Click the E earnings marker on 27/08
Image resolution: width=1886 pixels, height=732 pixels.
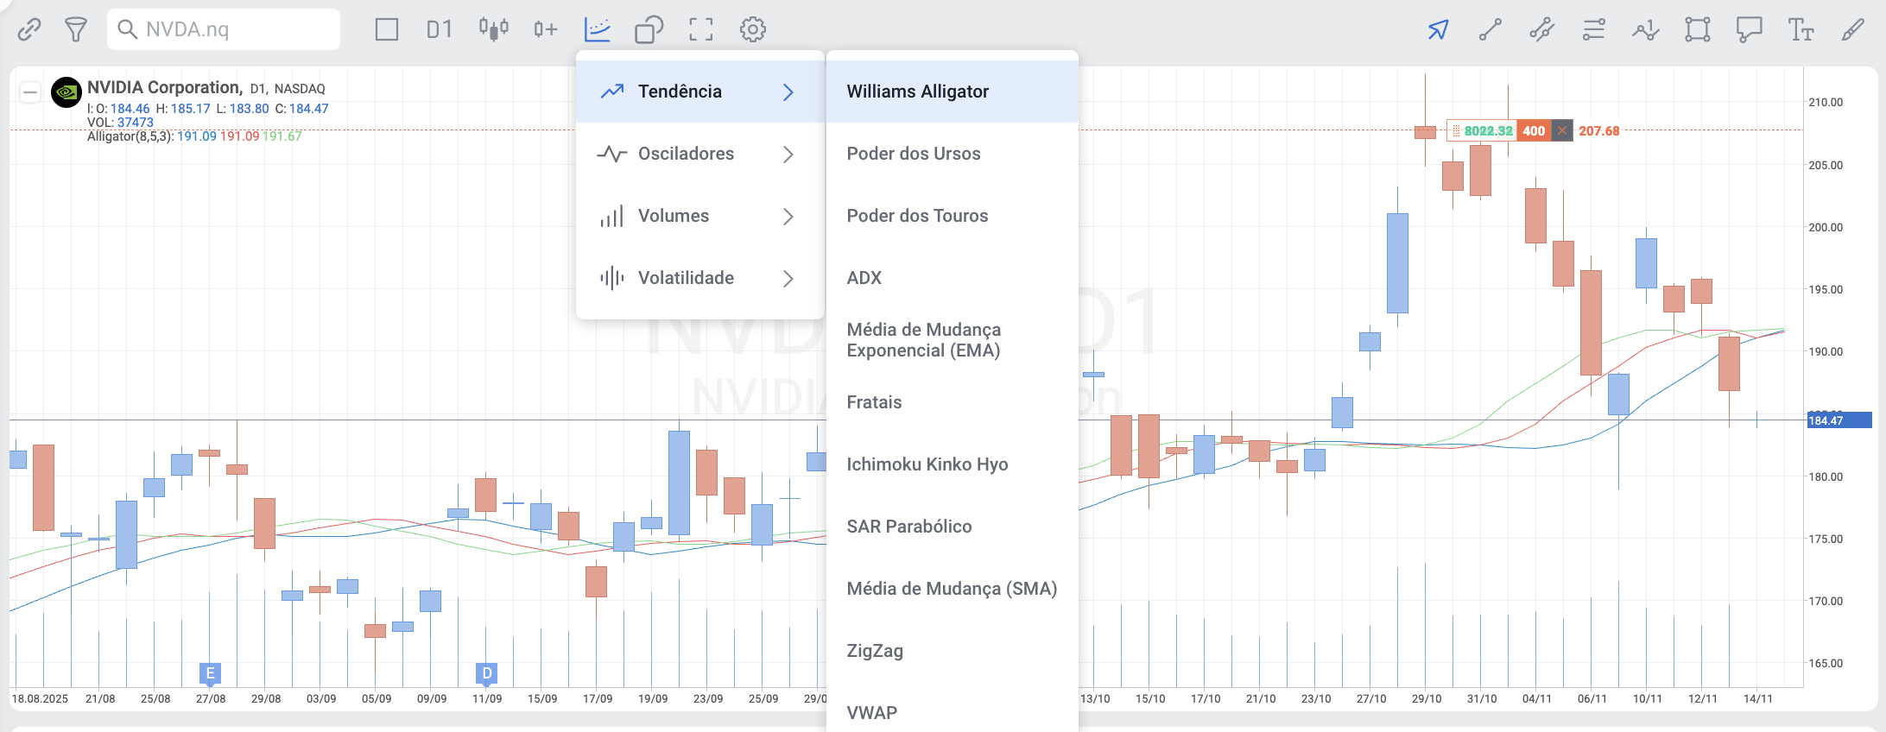[210, 673]
